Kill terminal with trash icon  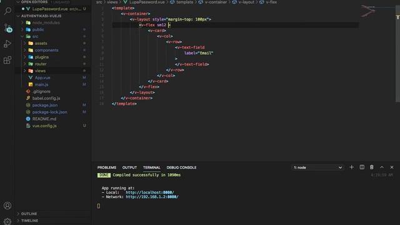click(x=372, y=167)
